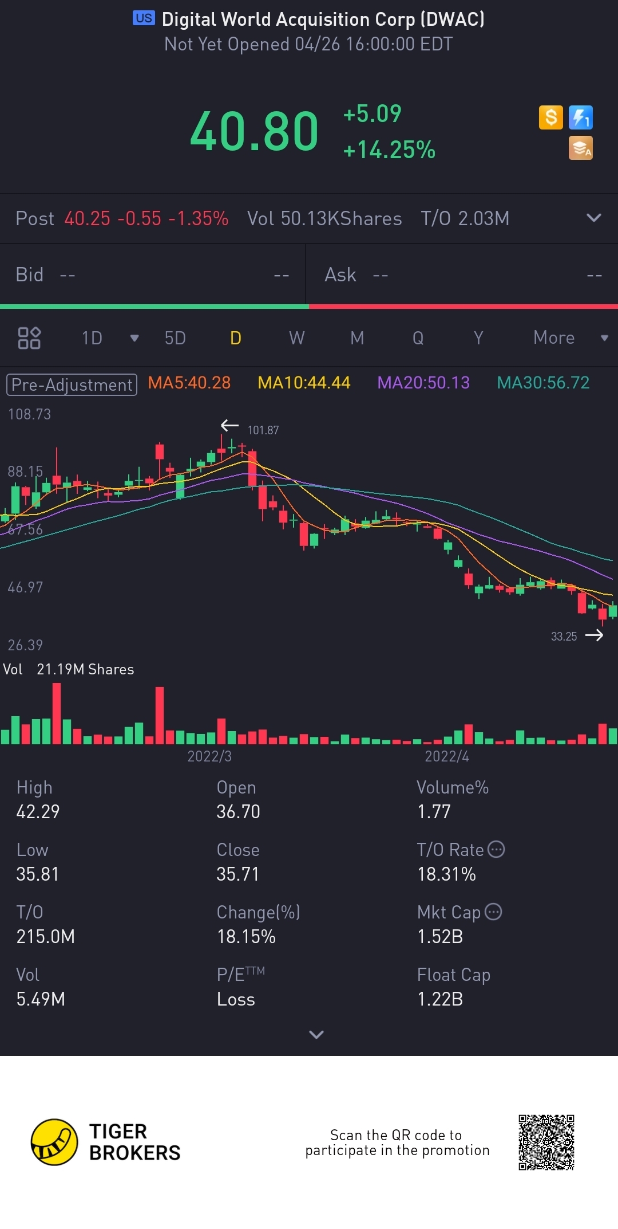
Task: Select the yearly Y chart tab
Action: [x=478, y=338]
